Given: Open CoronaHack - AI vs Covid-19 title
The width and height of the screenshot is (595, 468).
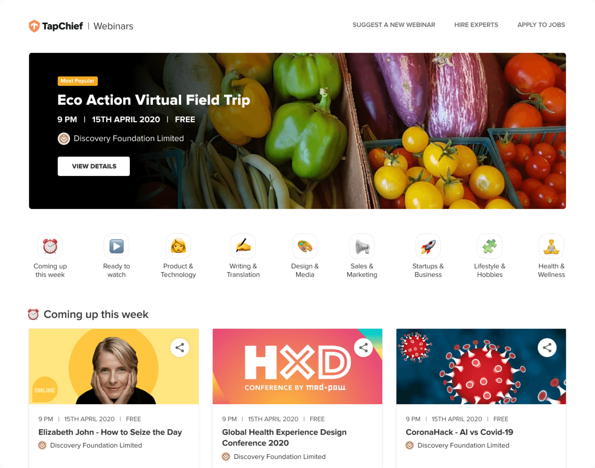Looking at the screenshot, I should click(459, 432).
